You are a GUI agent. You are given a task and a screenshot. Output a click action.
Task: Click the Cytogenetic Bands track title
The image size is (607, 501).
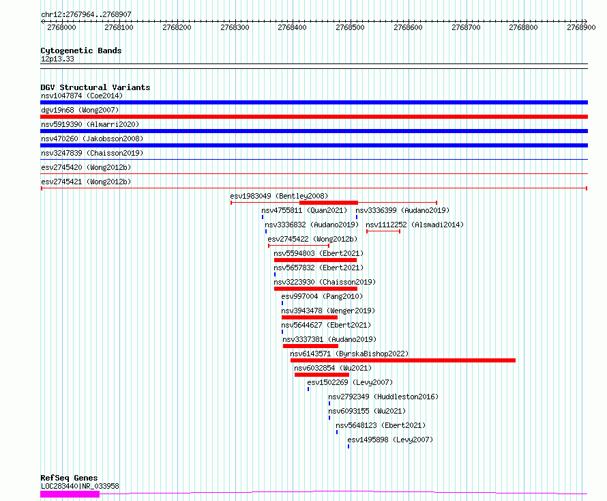[81, 51]
